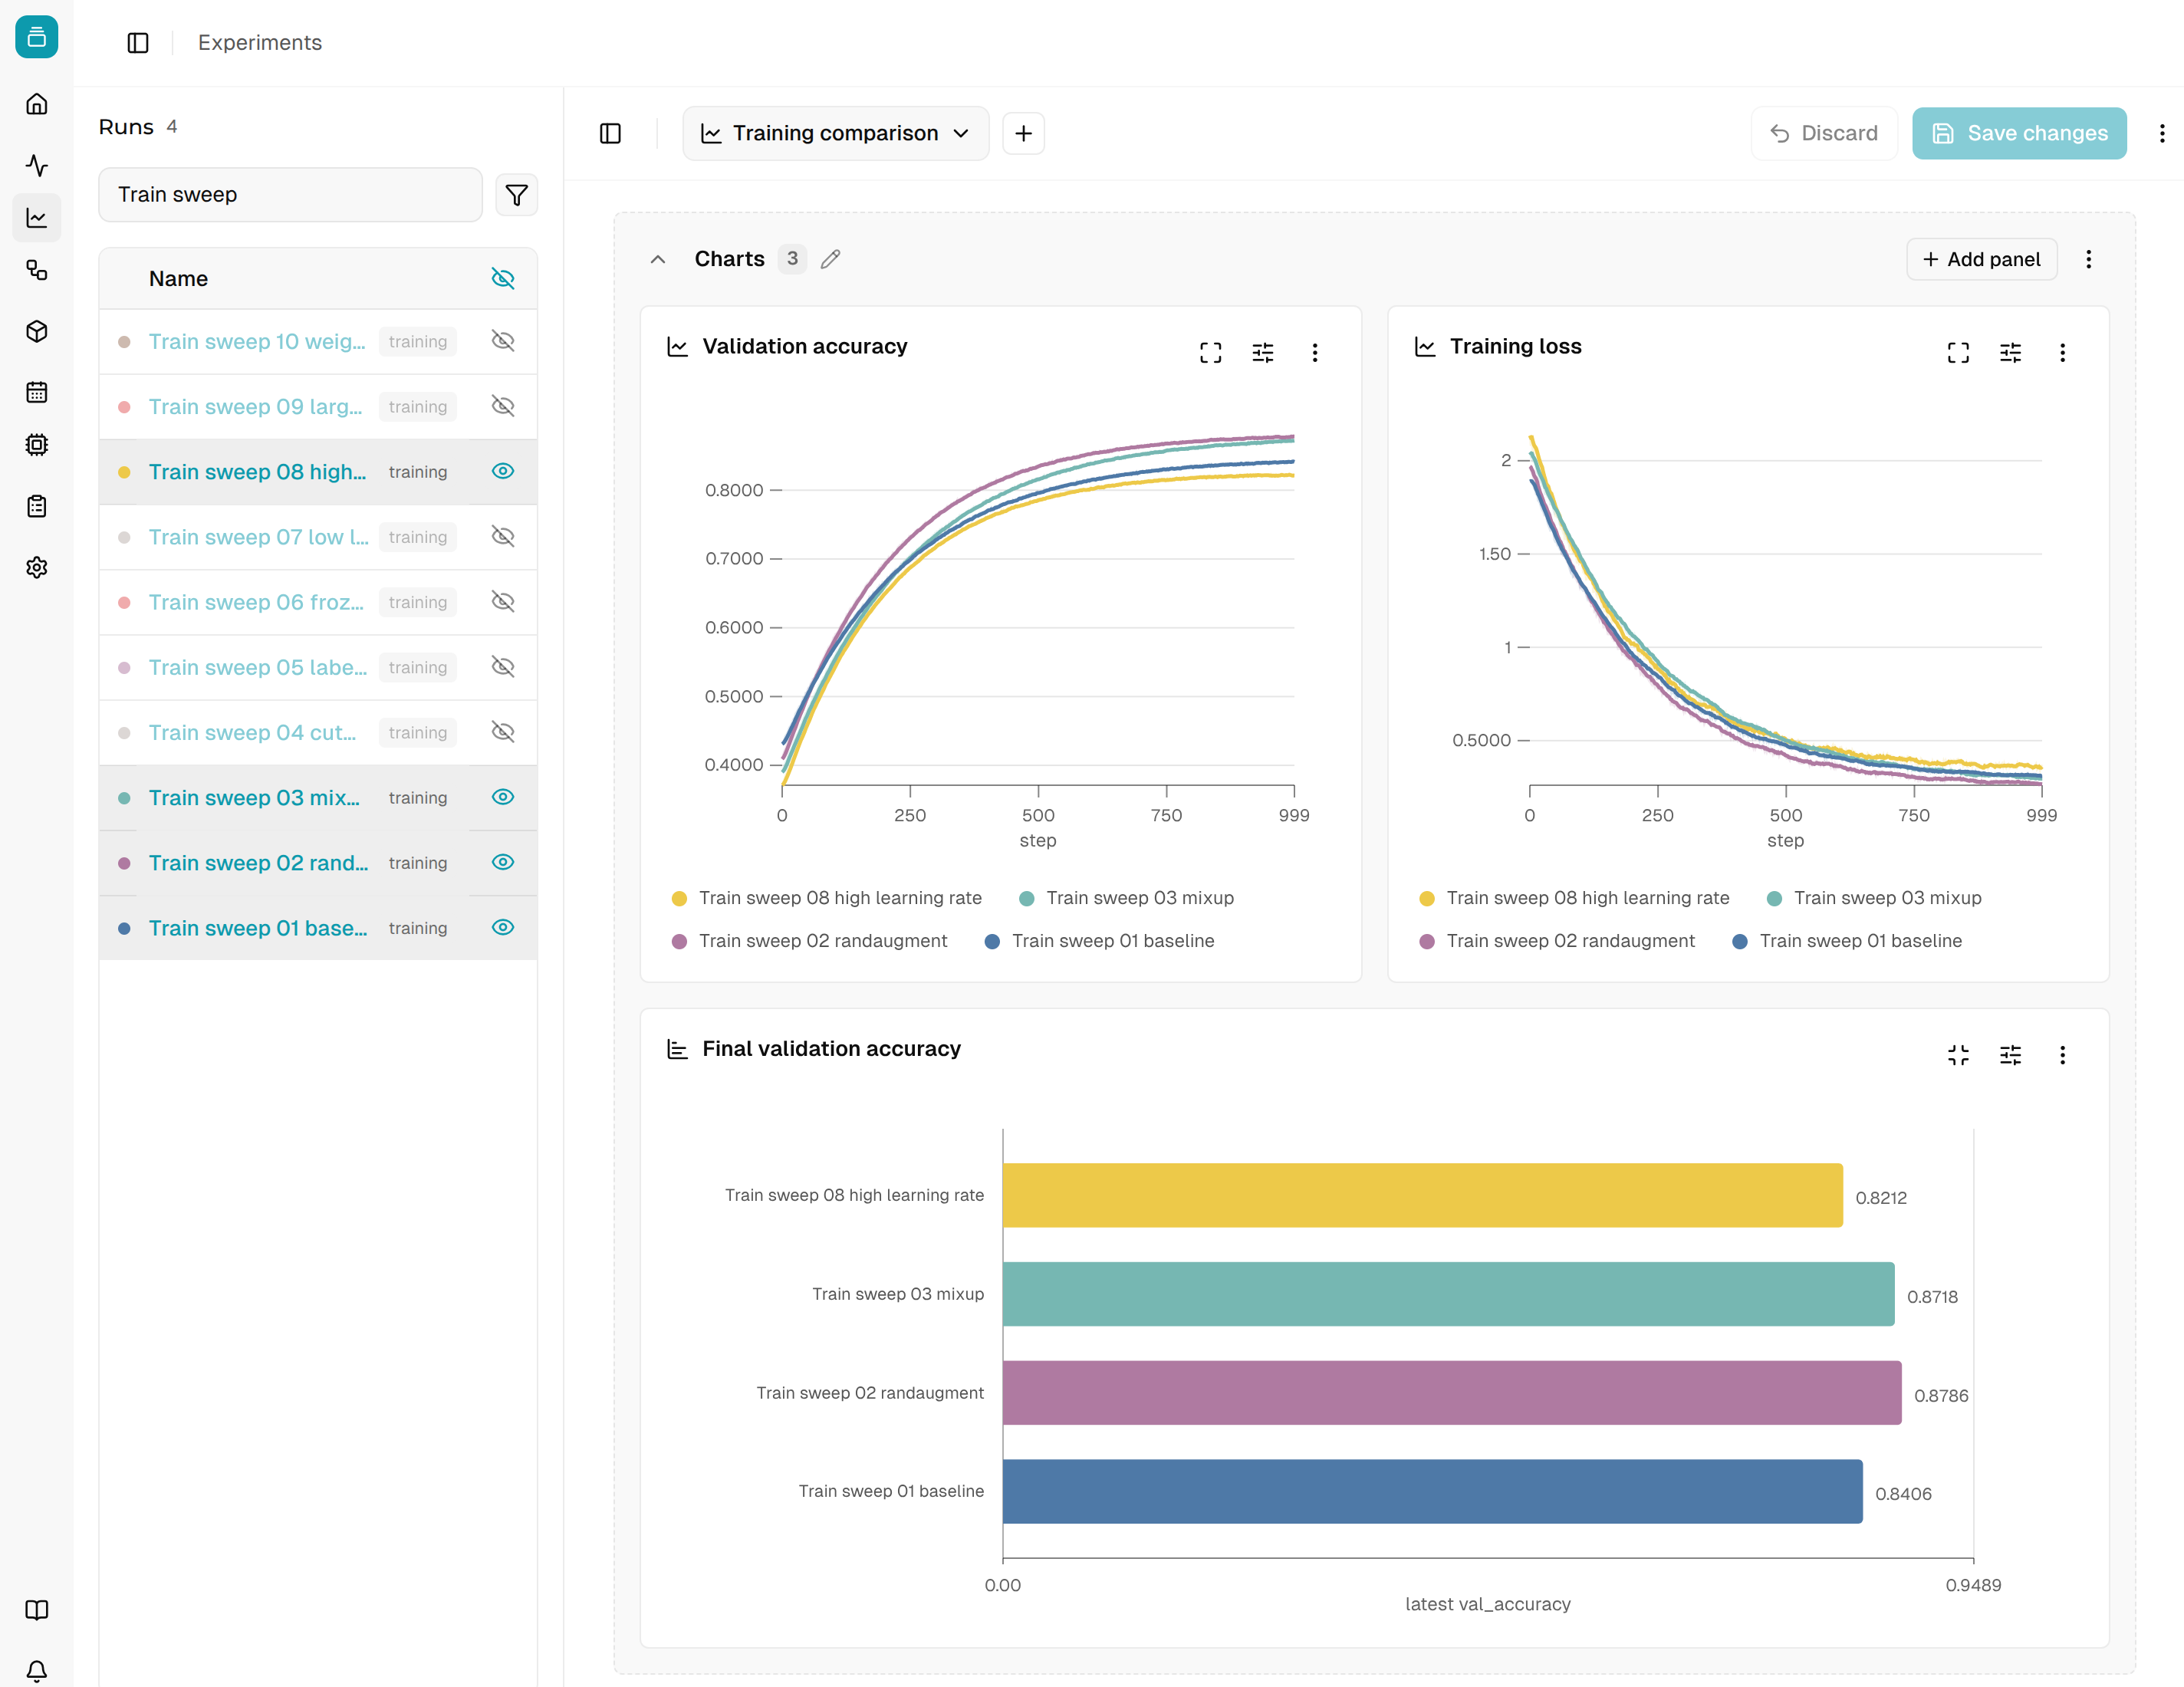2184x1687 pixels.
Task: Open the pipelines sidebar icon
Action: [x=37, y=270]
